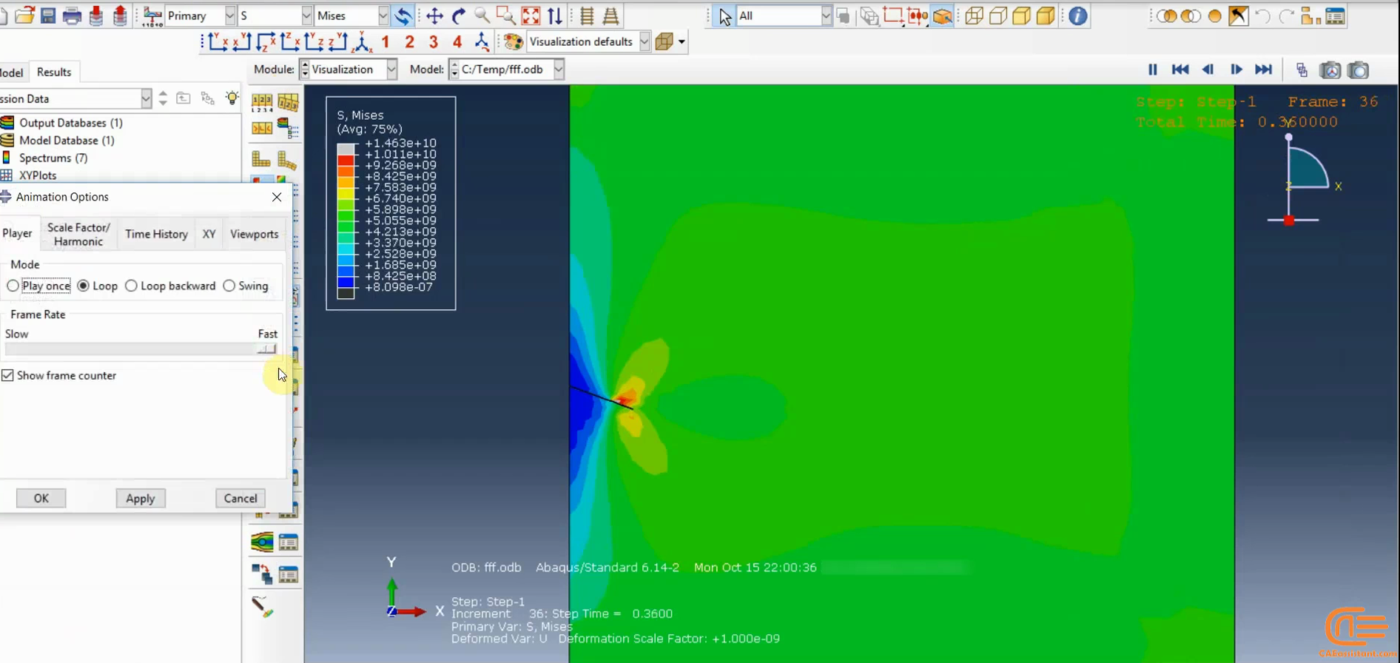1400x663 pixels.
Task: Click the Auto-Fit view icon
Action: click(x=531, y=16)
